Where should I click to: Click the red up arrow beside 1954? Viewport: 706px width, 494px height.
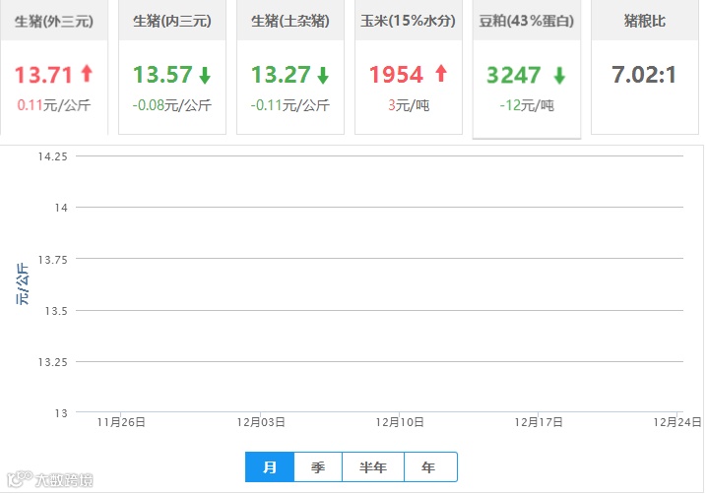[x=441, y=74]
